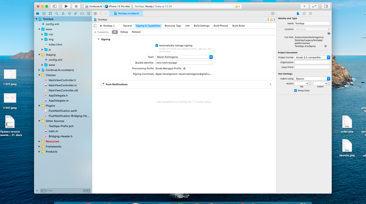Open the related items grid icon

95,14
